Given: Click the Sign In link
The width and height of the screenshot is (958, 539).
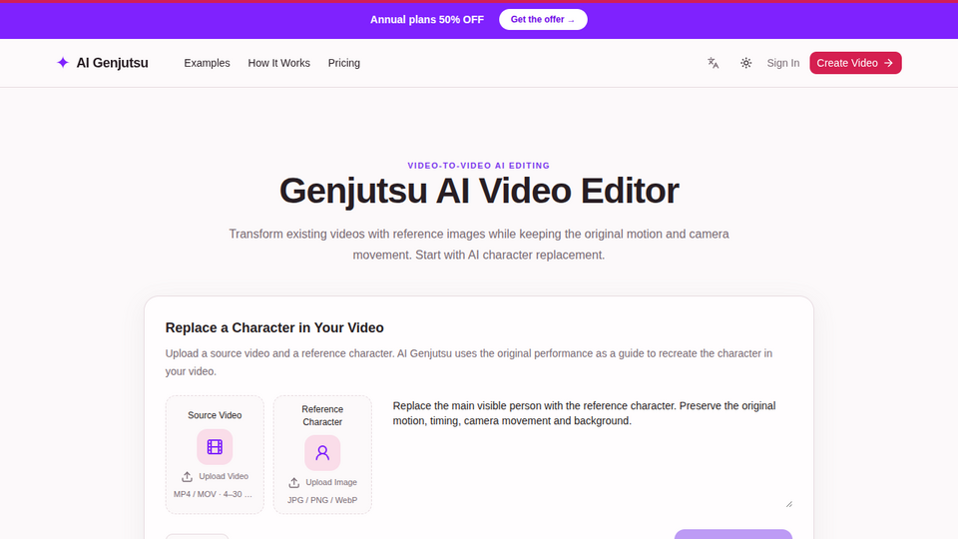Looking at the screenshot, I should point(783,63).
